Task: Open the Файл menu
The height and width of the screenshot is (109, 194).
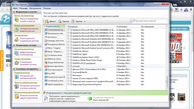Action: 15,8
